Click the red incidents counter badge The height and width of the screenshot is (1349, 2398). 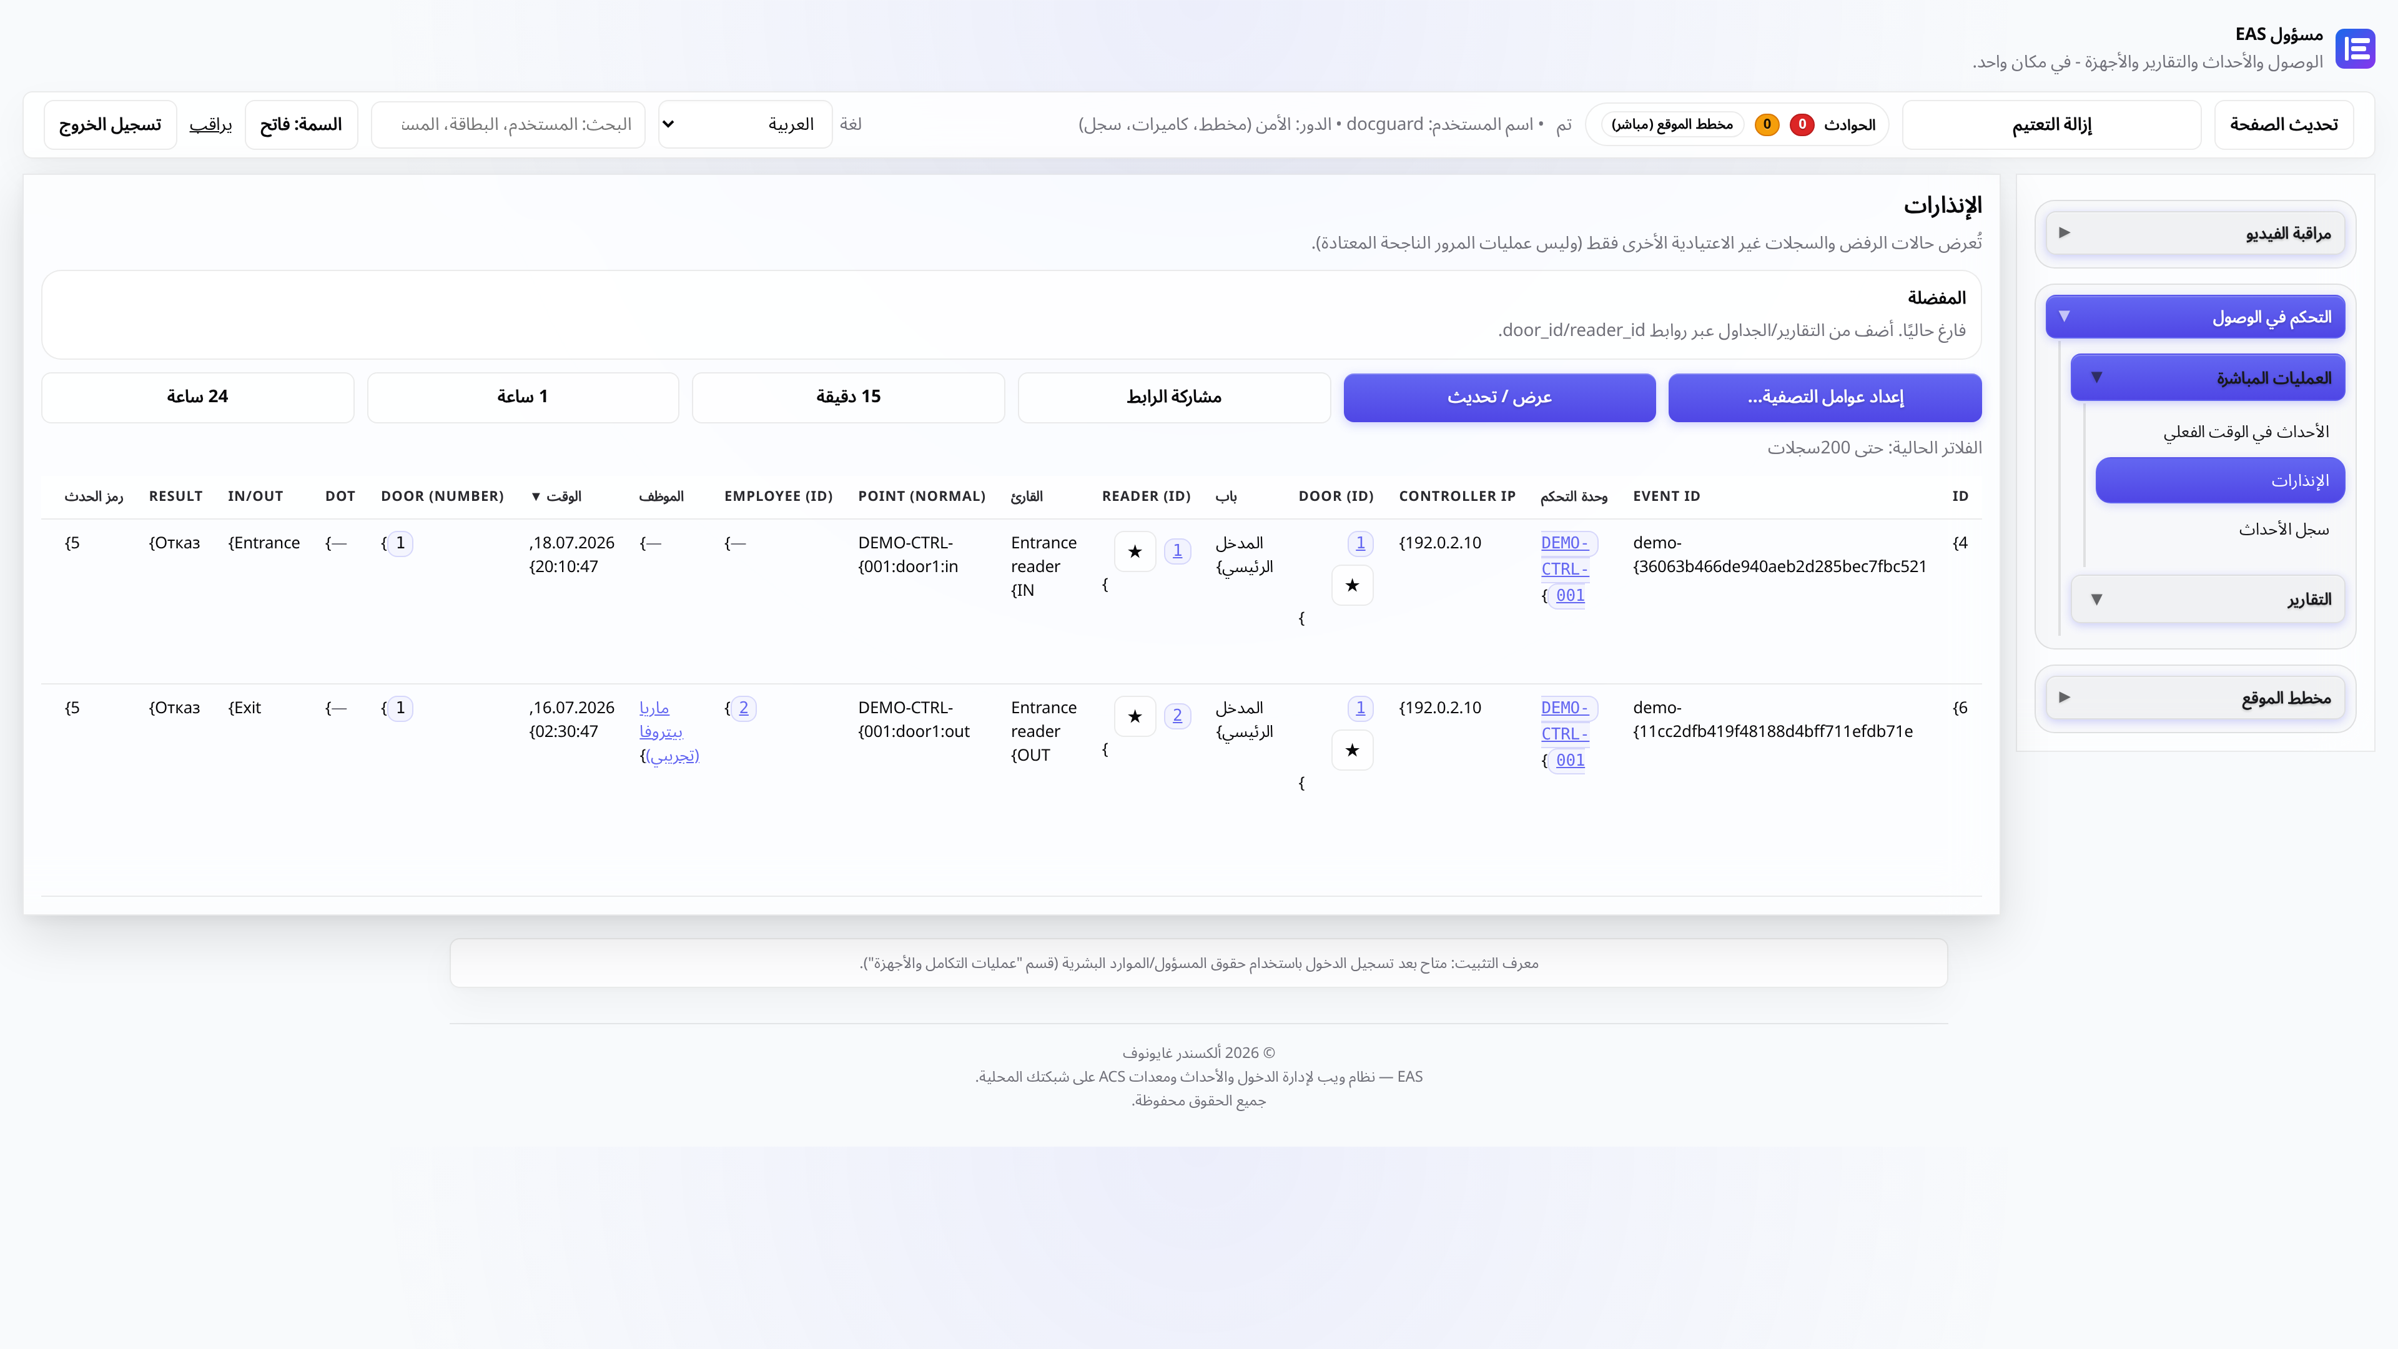[x=1802, y=124]
